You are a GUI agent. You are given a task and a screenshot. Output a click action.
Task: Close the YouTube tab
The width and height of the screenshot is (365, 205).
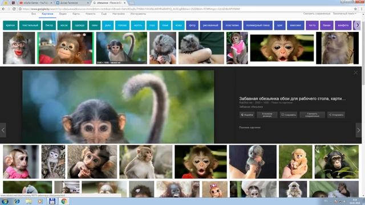click(x=51, y=3)
